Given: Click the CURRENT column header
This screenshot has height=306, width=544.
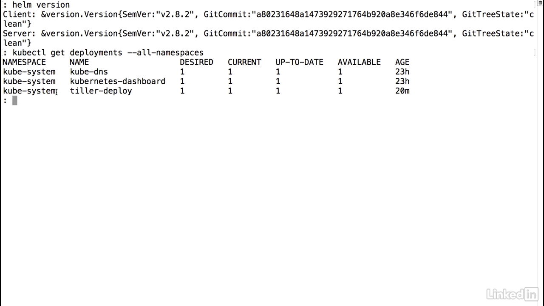Looking at the screenshot, I should coord(244,62).
